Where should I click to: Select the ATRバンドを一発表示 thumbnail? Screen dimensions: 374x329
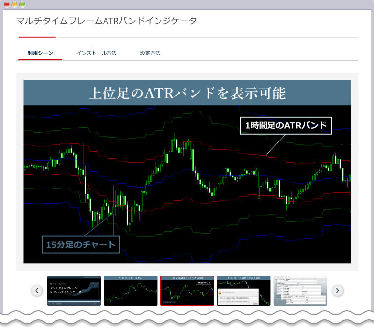pyautogui.click(x=130, y=290)
